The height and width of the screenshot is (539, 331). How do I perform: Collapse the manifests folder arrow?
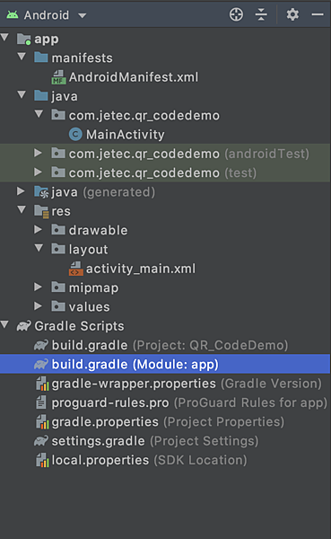click(x=22, y=57)
